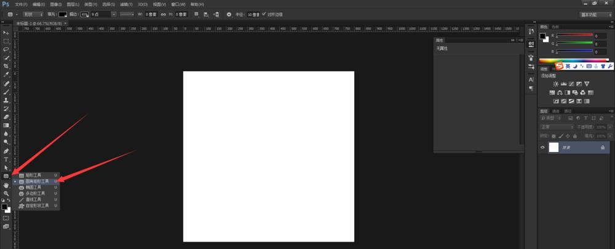
Task: Click the Rounded Rectangle tool in toolbar
Action: coord(6,176)
